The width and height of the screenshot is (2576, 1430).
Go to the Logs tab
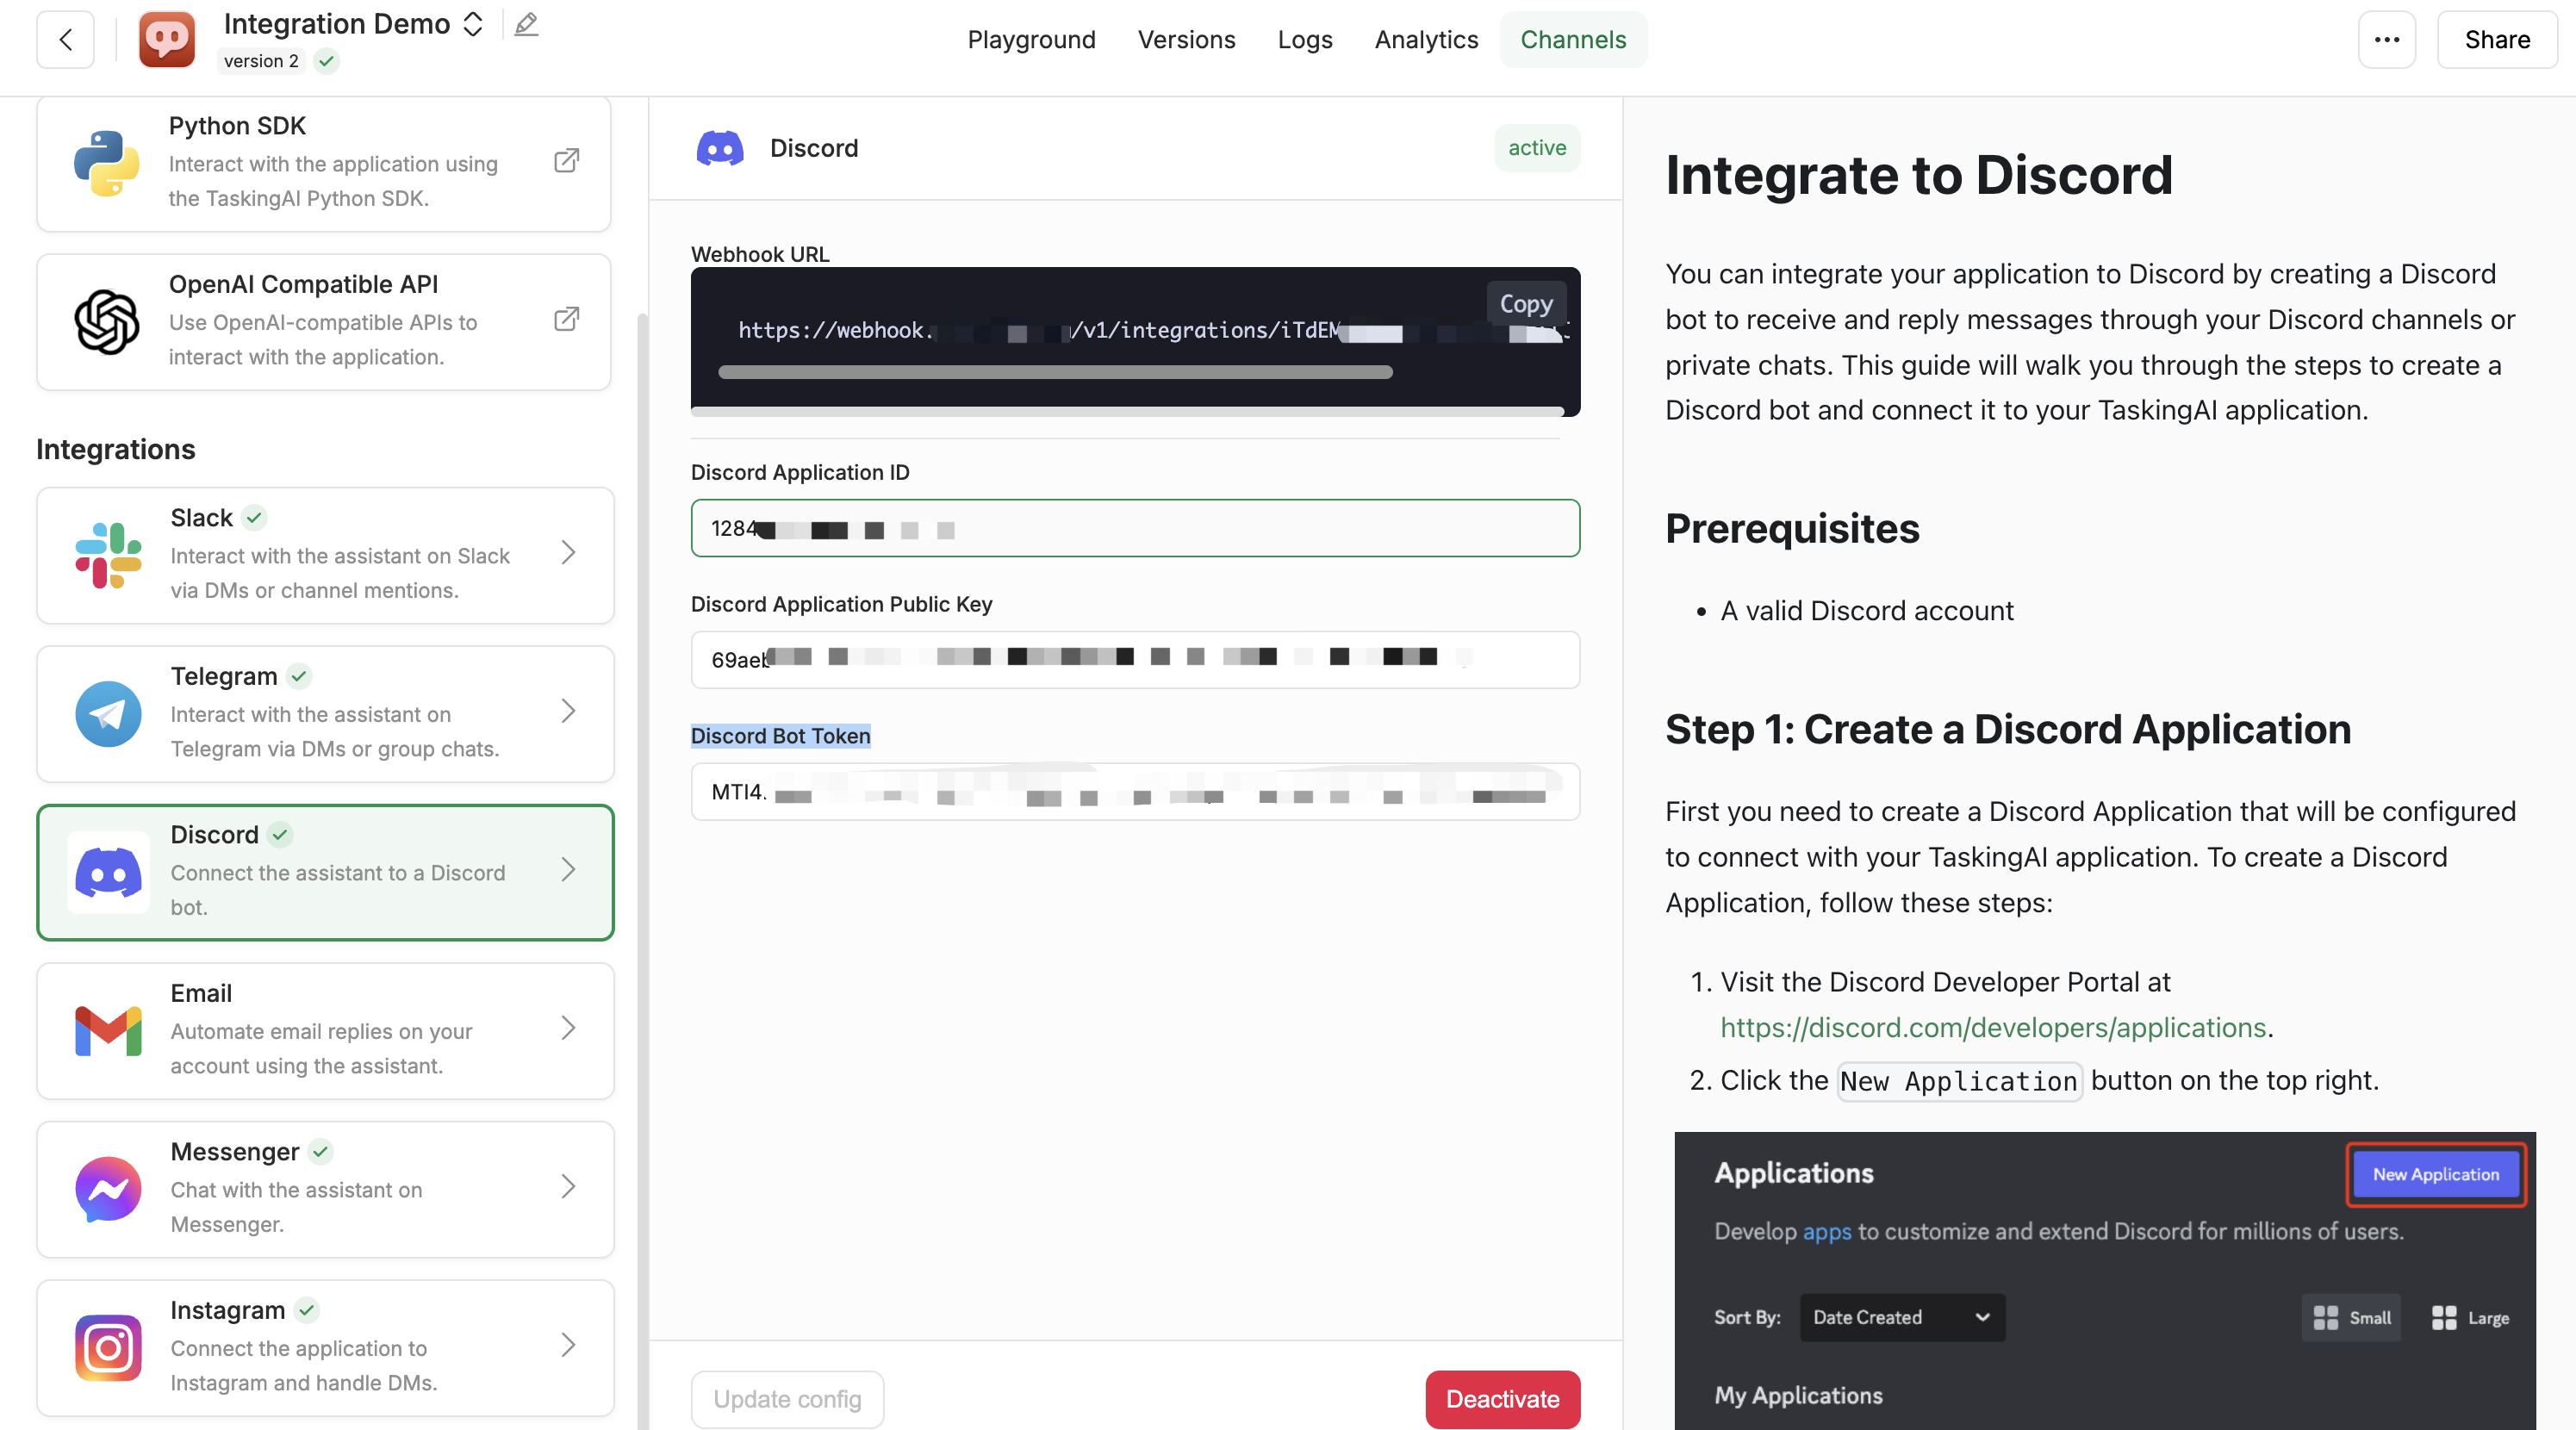1304,40
